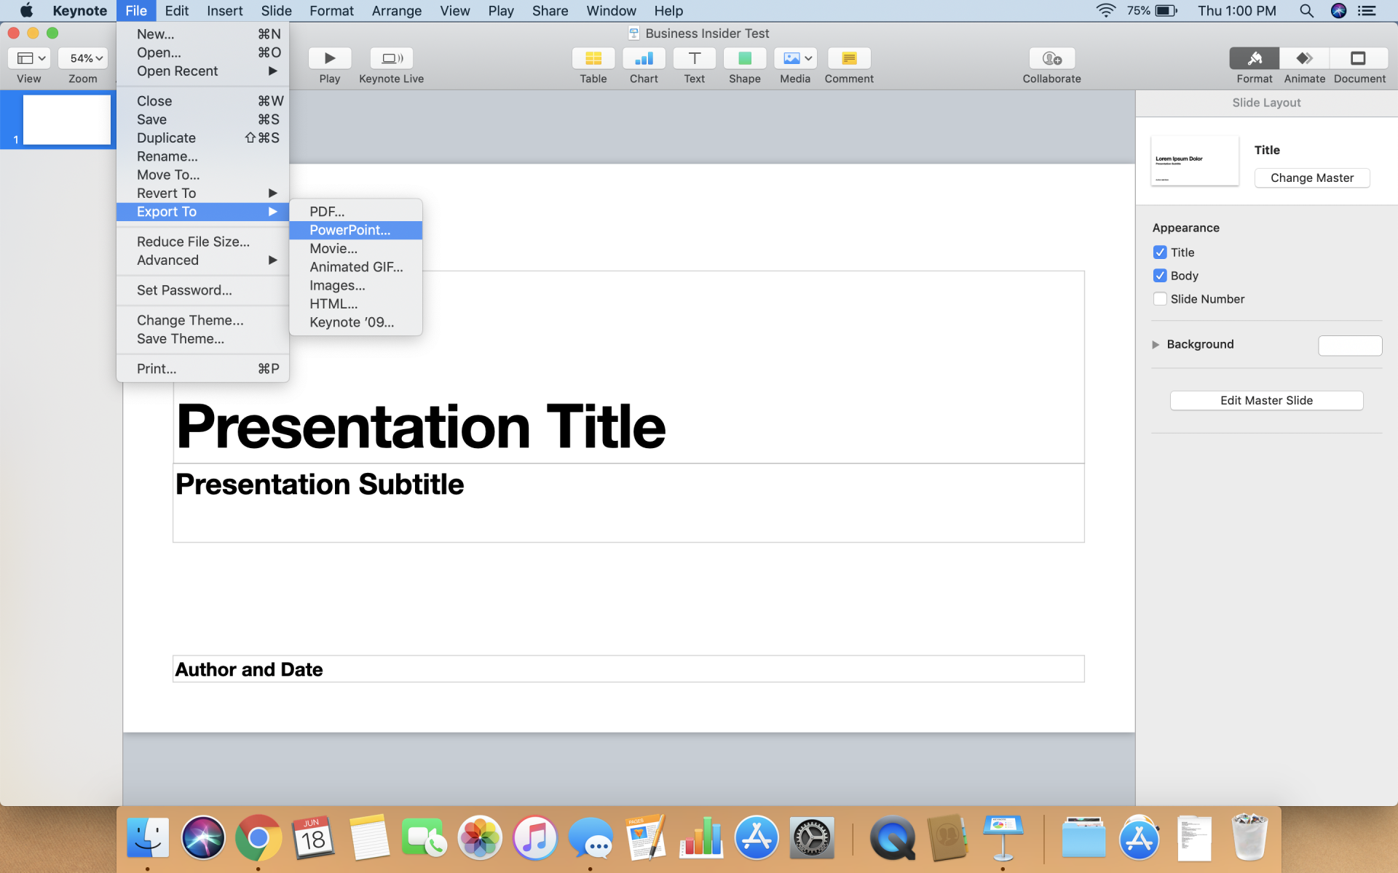Enable the Slide Number checkbox
Screen dimensions: 1398x873
(x=1160, y=299)
